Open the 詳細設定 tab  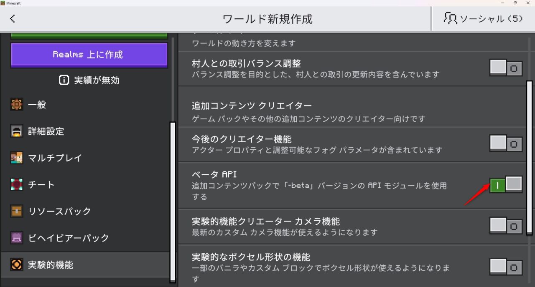coord(85,131)
